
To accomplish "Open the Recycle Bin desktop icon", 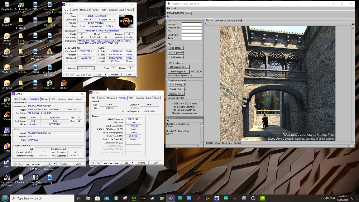I will (7, 6).
